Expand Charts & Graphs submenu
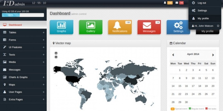The width and height of the screenshot is (223, 111). pyautogui.click(x=43, y=77)
